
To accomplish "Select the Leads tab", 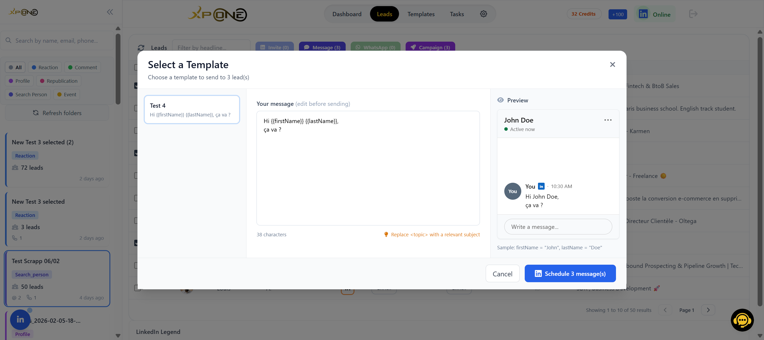I will click(384, 14).
